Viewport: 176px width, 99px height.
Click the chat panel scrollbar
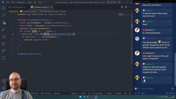pos(175,69)
